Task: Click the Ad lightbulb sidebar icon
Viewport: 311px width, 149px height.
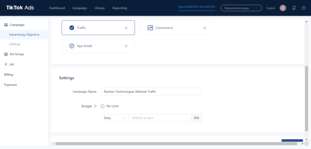Action: [x=6, y=64]
